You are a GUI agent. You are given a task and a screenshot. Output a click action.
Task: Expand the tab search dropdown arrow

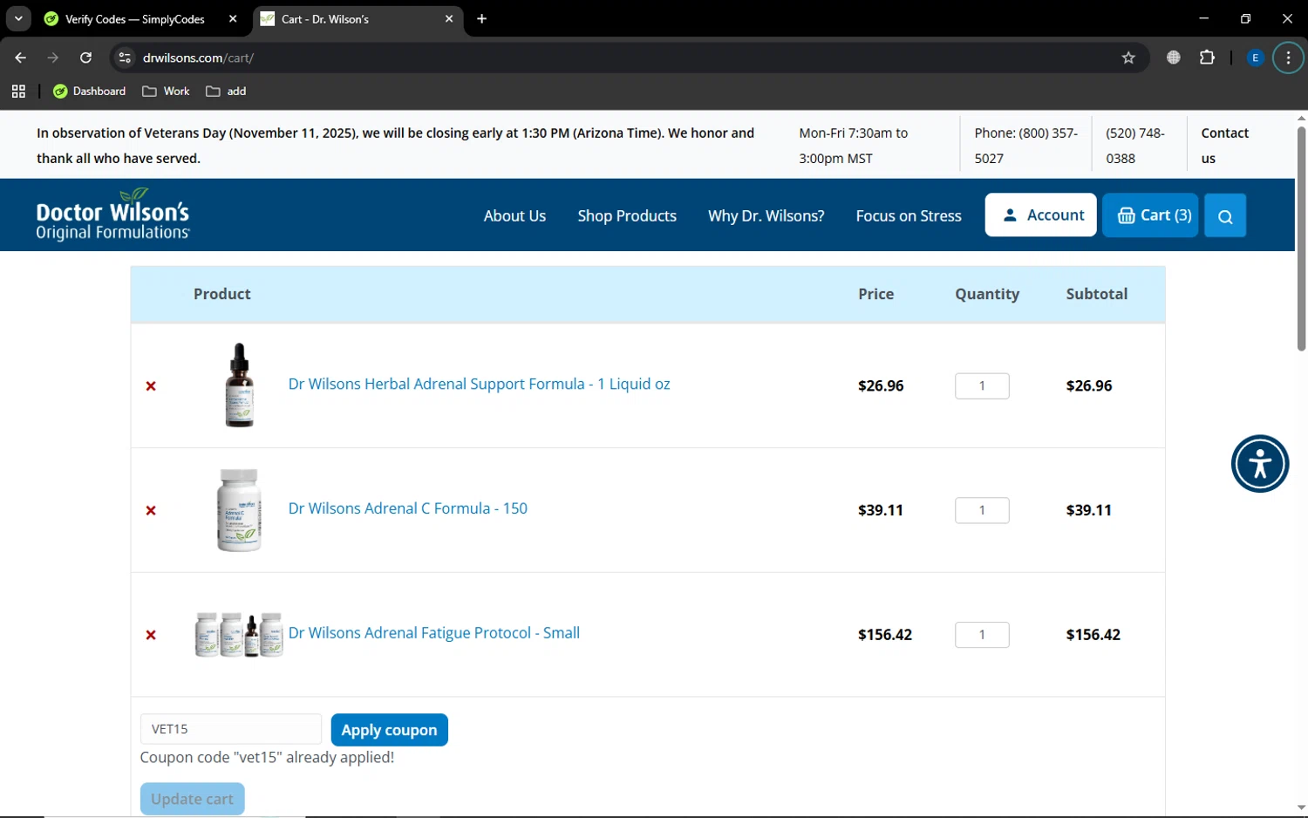[18, 18]
